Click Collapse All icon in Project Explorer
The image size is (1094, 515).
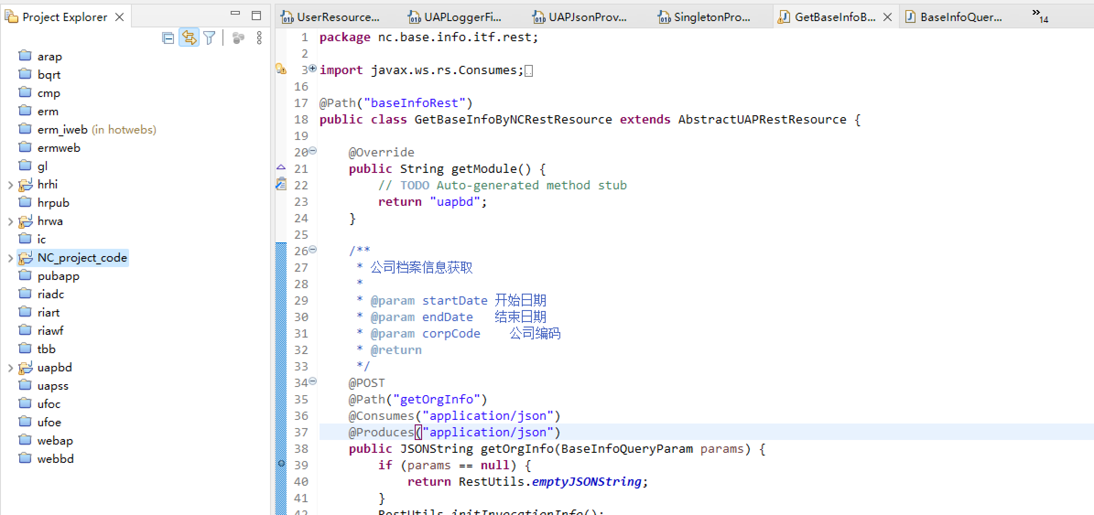pos(168,38)
